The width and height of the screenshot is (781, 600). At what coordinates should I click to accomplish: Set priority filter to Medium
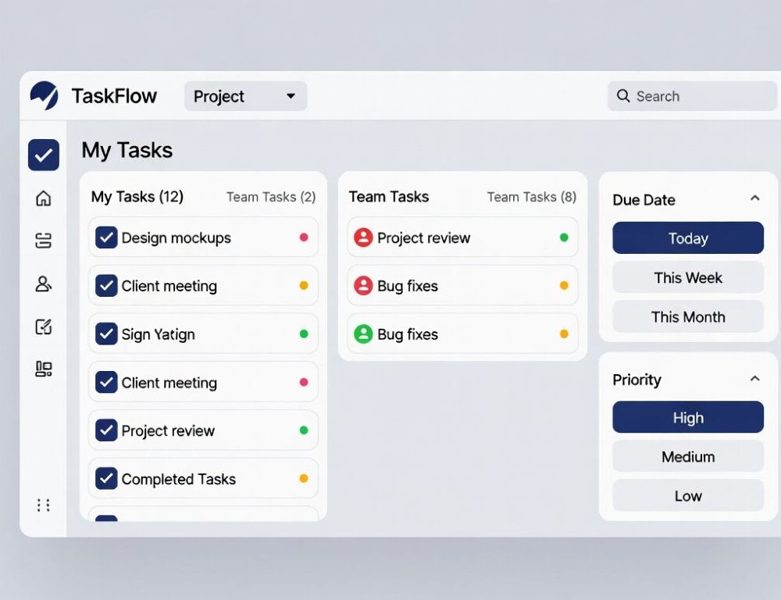click(688, 456)
